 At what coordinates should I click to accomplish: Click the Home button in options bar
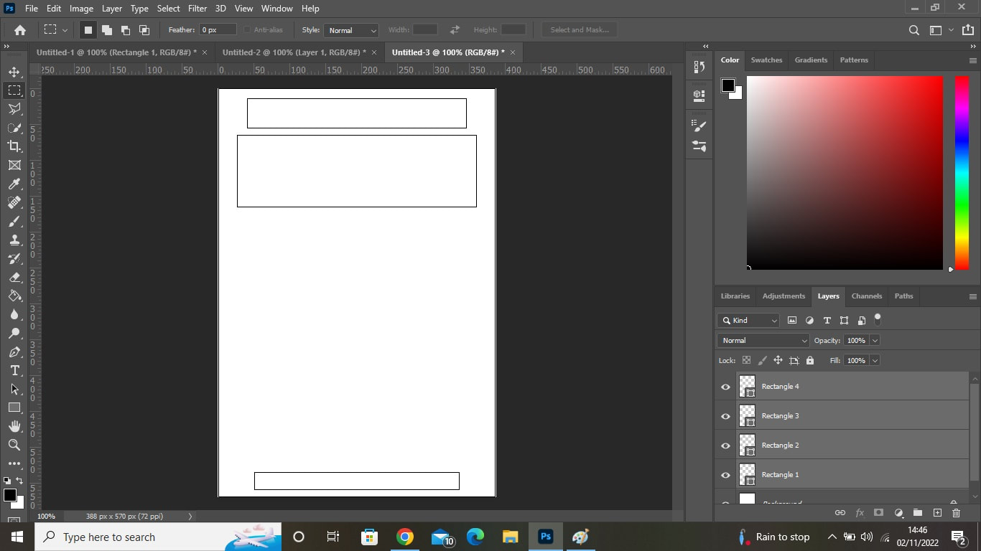pyautogui.click(x=20, y=30)
